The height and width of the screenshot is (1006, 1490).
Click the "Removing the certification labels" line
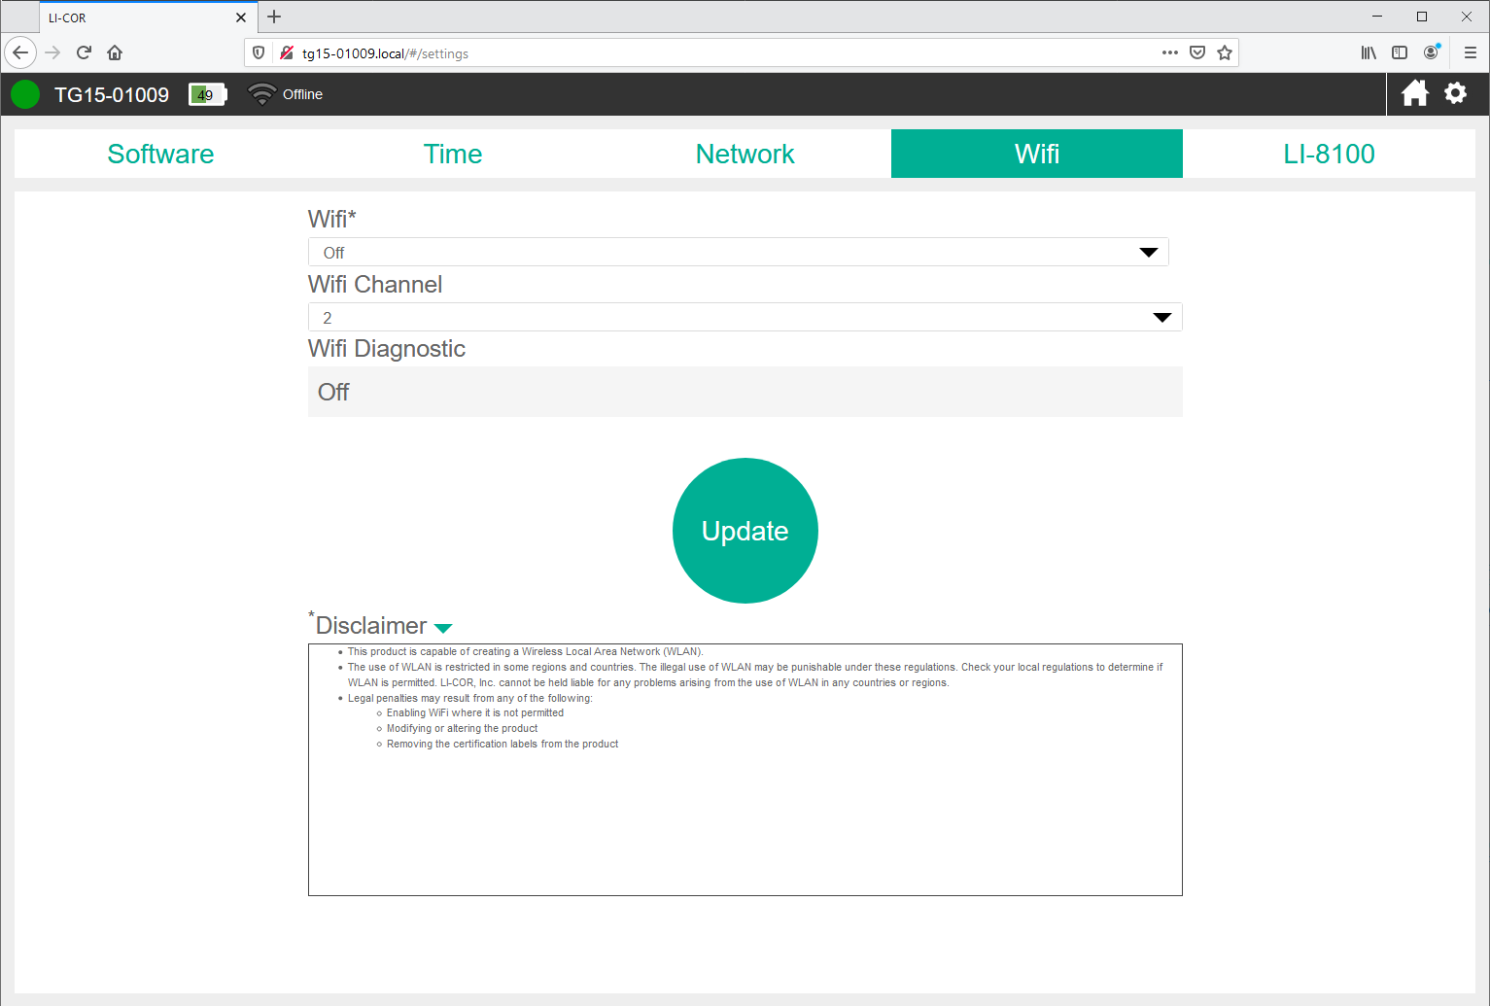(502, 744)
